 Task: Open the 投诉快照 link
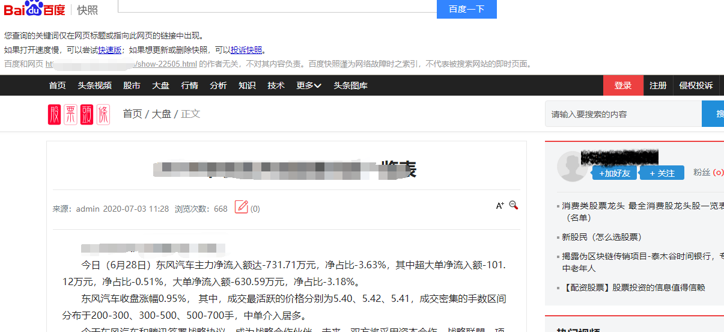pos(246,50)
